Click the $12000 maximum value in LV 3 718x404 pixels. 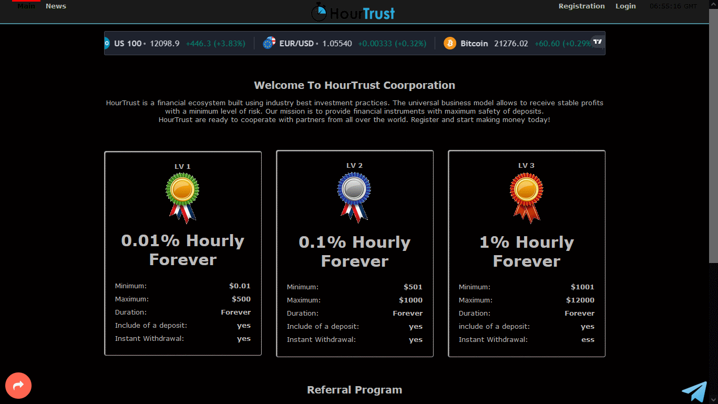[580, 300]
